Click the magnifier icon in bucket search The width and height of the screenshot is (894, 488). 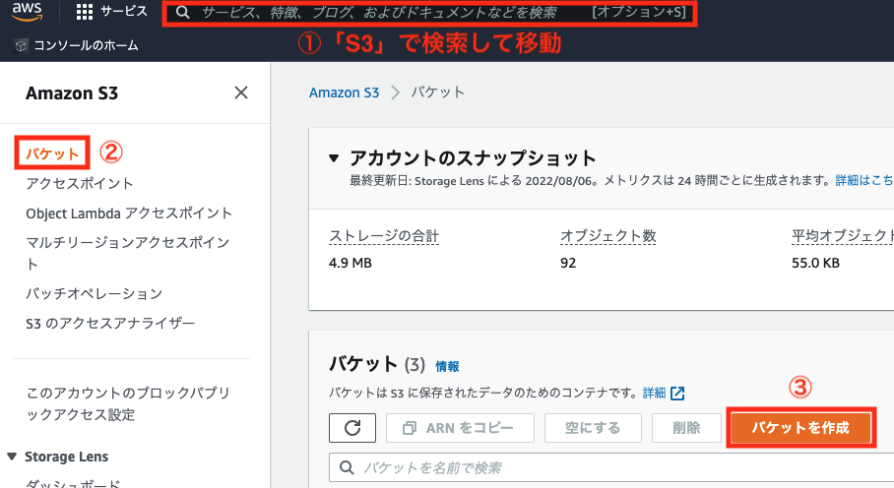coord(347,467)
